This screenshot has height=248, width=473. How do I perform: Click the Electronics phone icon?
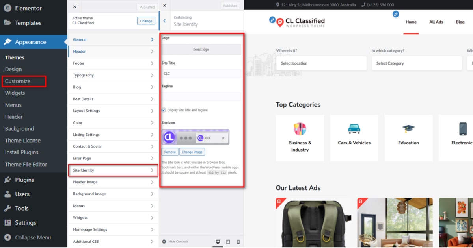[463, 129]
